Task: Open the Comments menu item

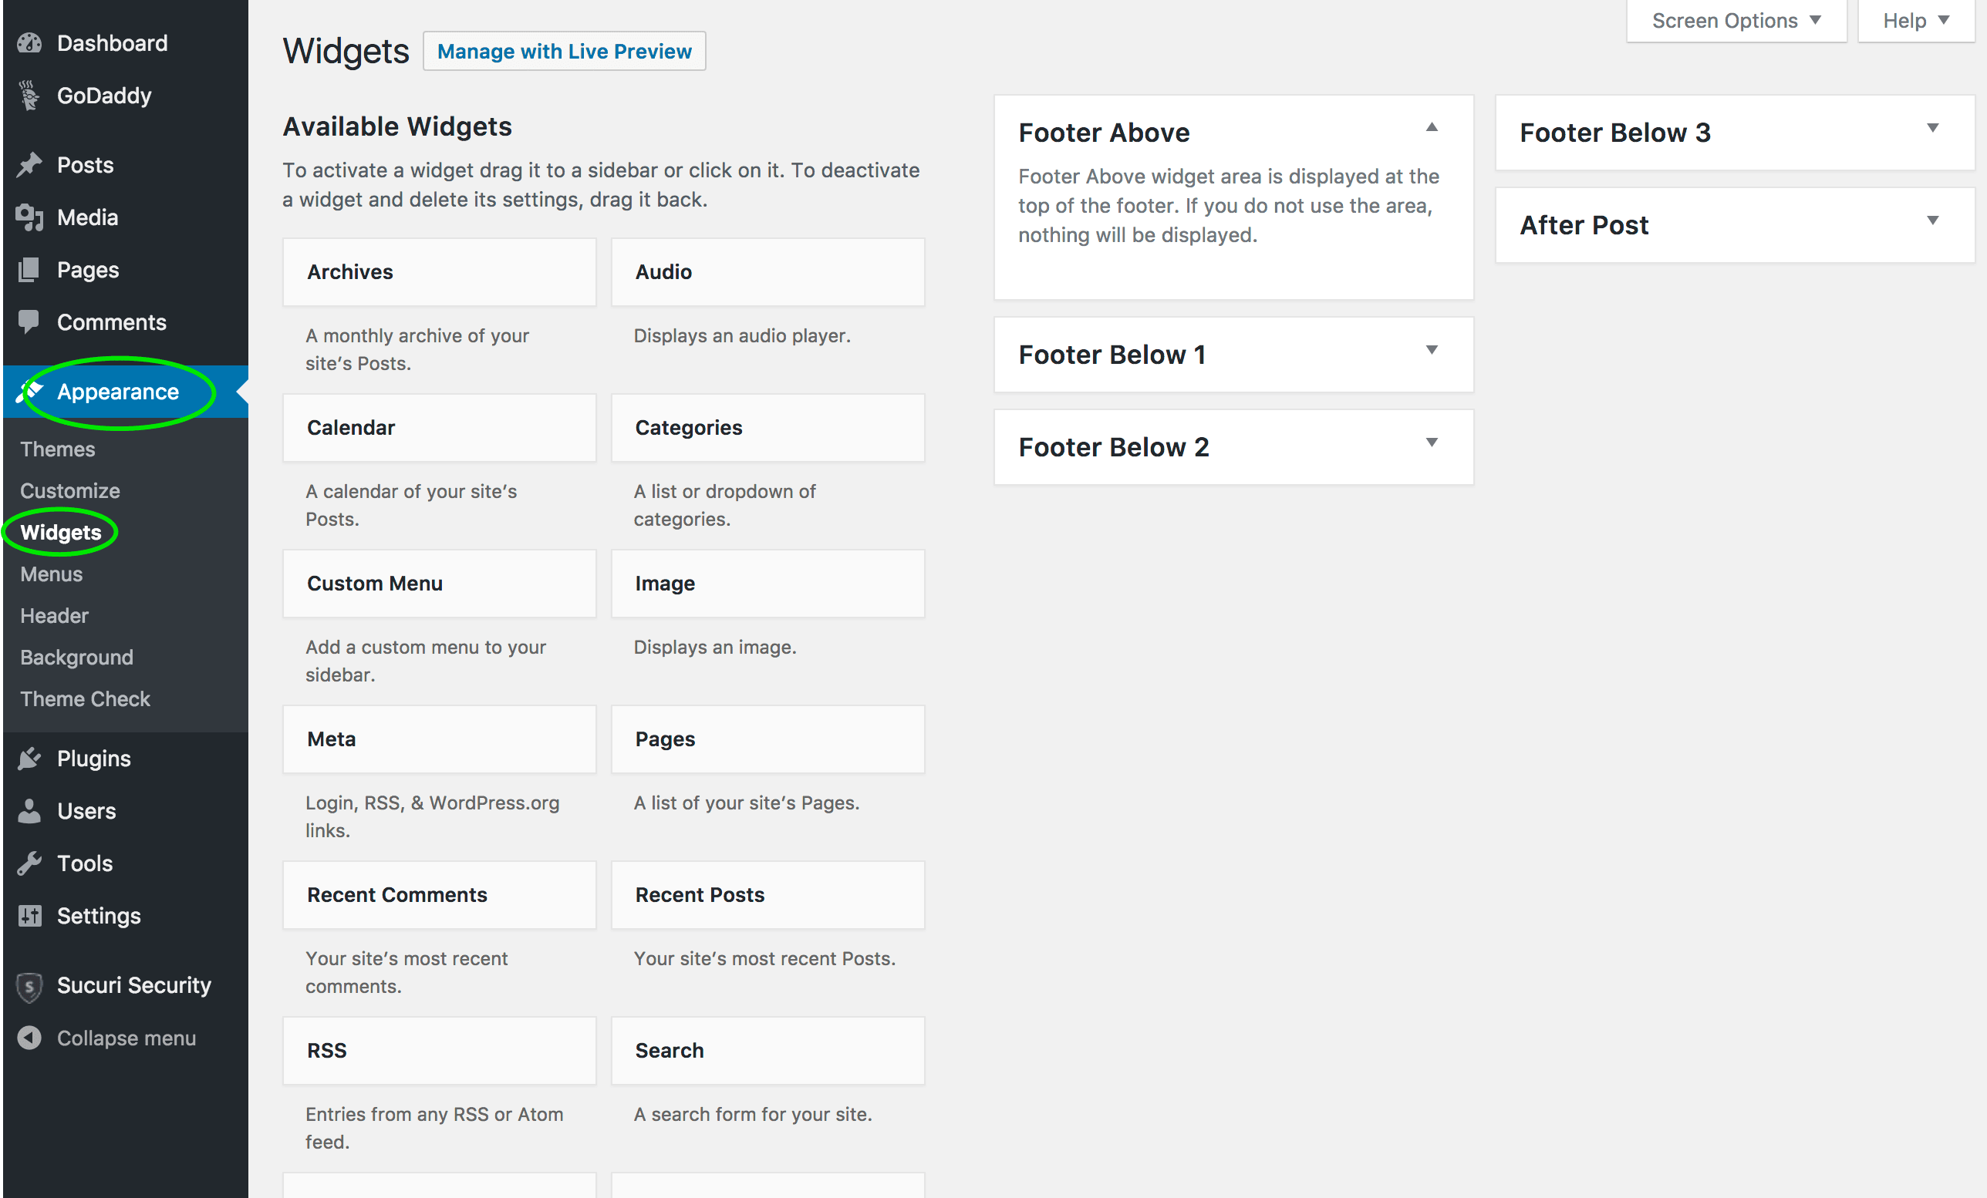Action: pyautogui.click(x=124, y=321)
